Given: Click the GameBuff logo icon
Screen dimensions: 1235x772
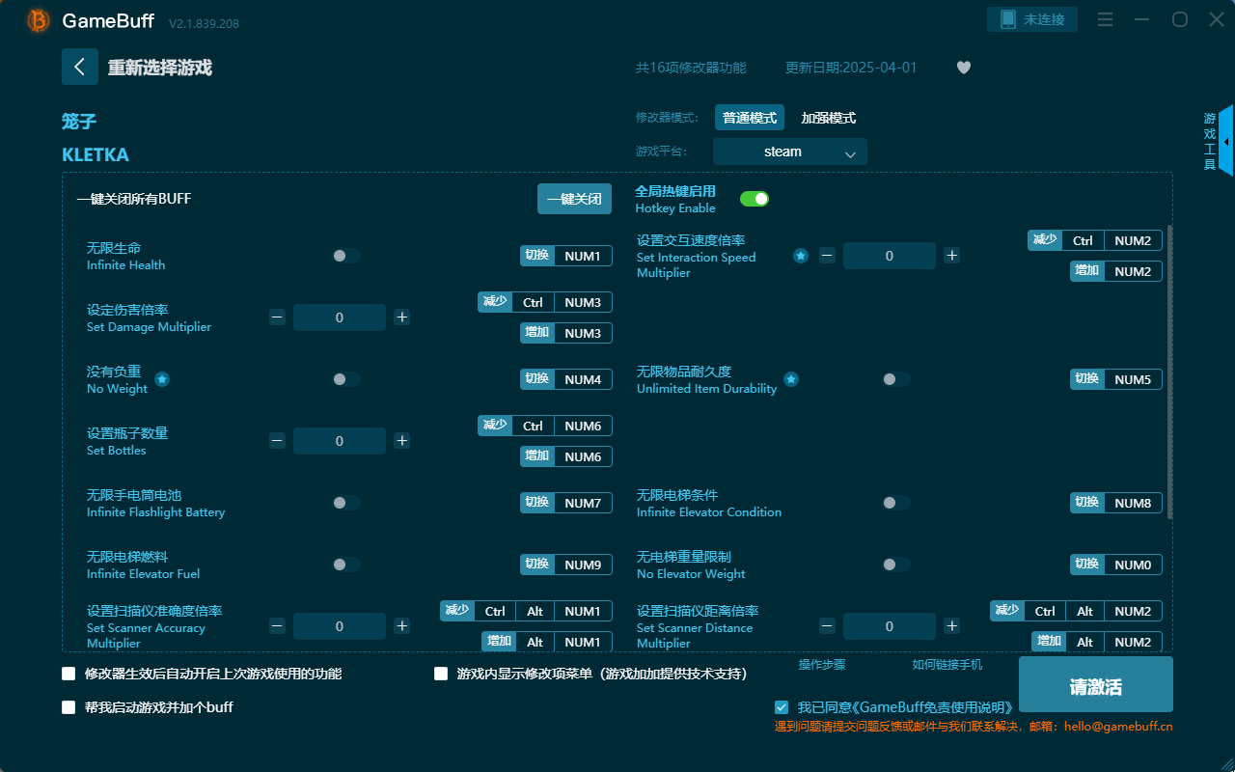Looking at the screenshot, I should (x=38, y=19).
